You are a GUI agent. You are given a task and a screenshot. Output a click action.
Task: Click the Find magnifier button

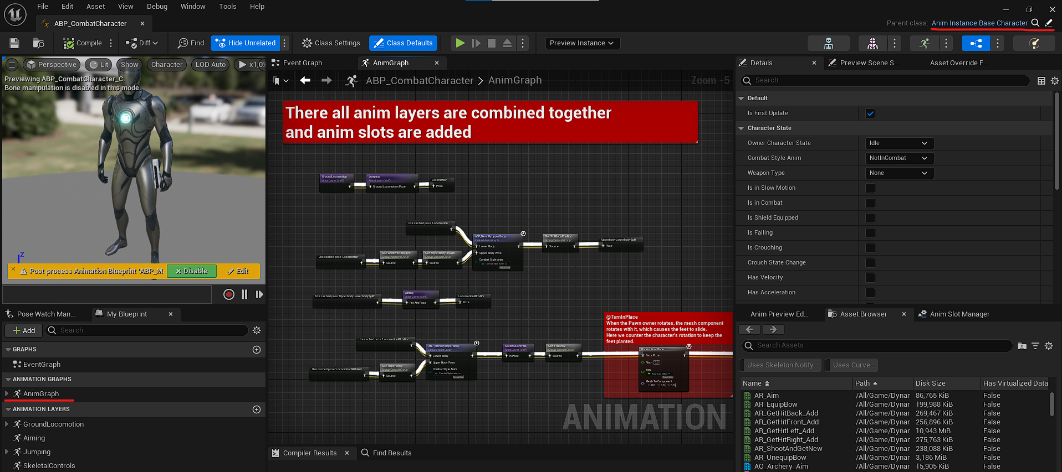click(191, 43)
